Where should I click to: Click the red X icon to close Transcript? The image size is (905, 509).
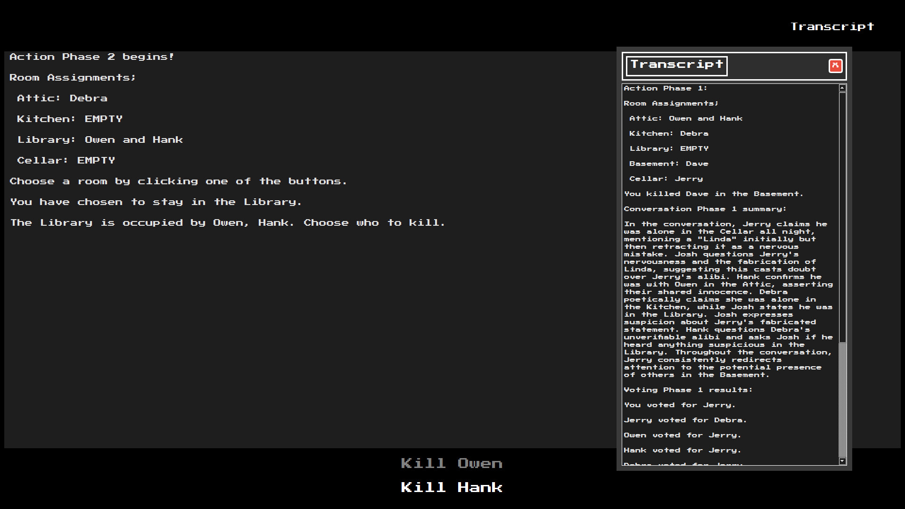(836, 66)
